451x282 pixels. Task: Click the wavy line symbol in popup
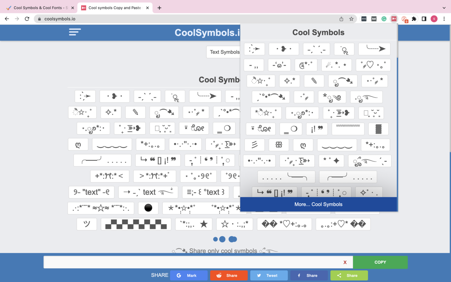pos(348,129)
